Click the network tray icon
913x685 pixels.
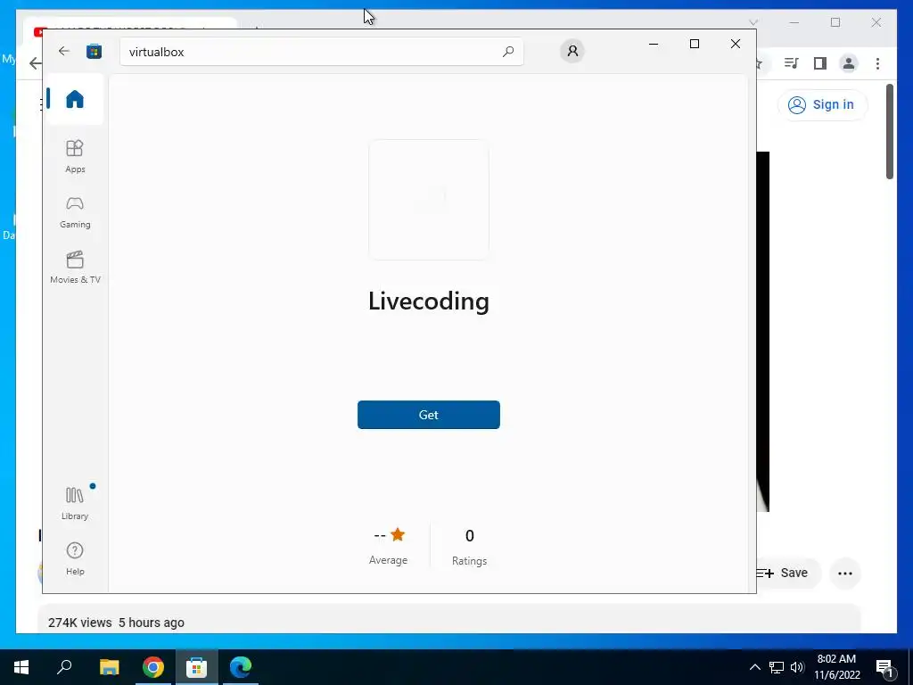click(777, 667)
